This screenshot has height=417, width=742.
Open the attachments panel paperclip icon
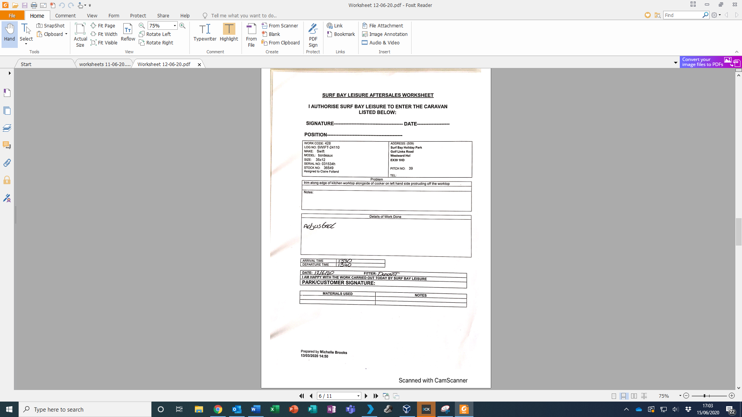pos(7,163)
